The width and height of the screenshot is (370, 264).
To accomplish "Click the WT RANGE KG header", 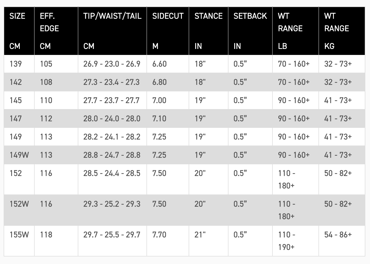I will tap(342, 31).
